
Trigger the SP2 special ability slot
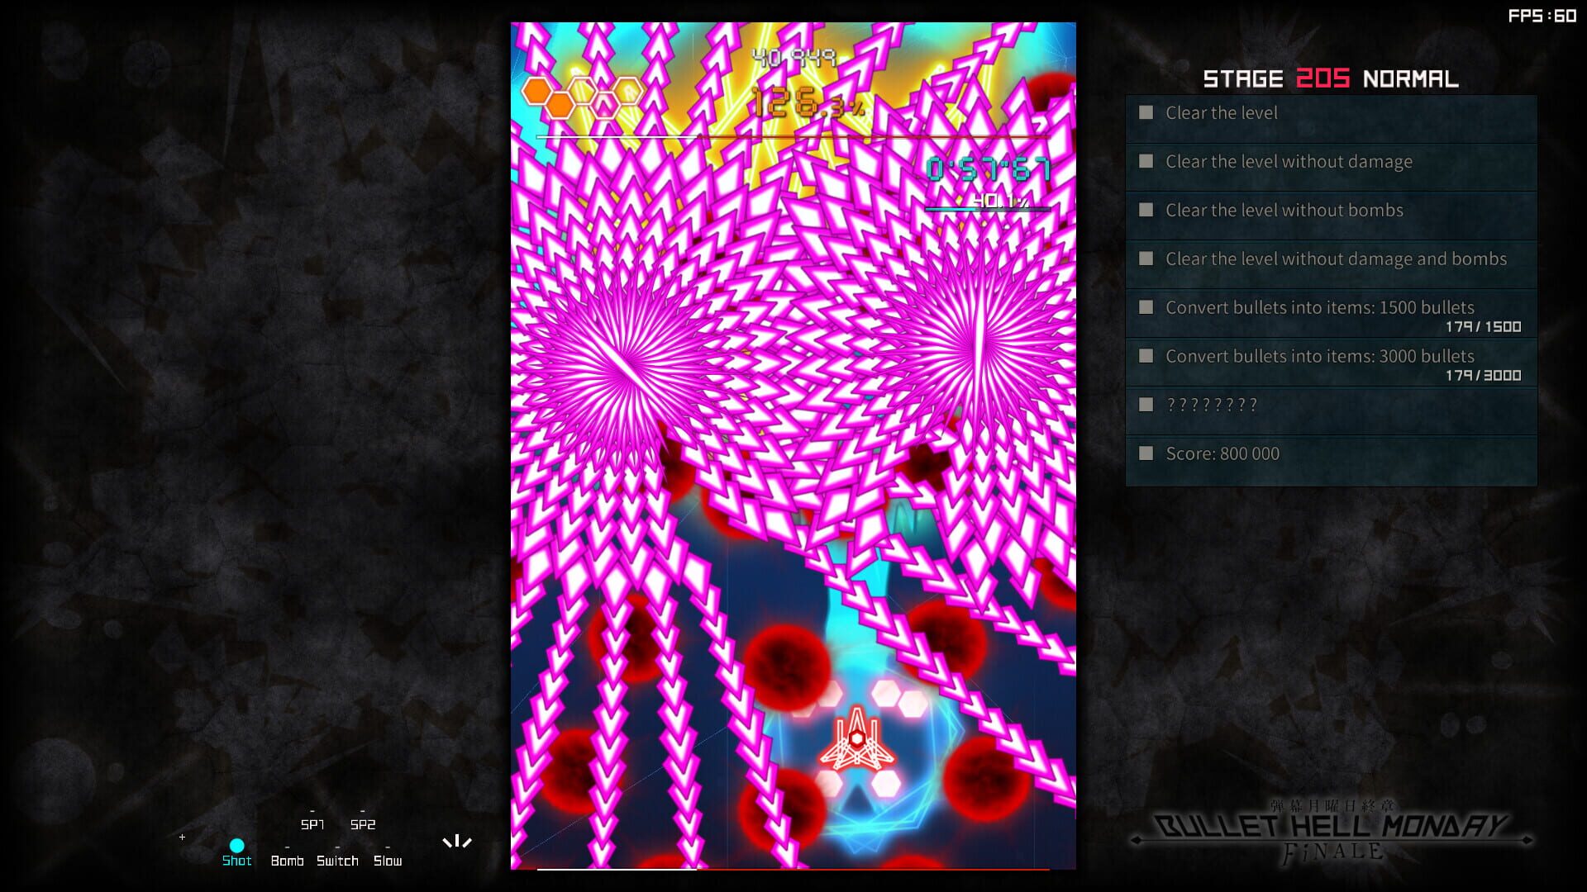[364, 824]
